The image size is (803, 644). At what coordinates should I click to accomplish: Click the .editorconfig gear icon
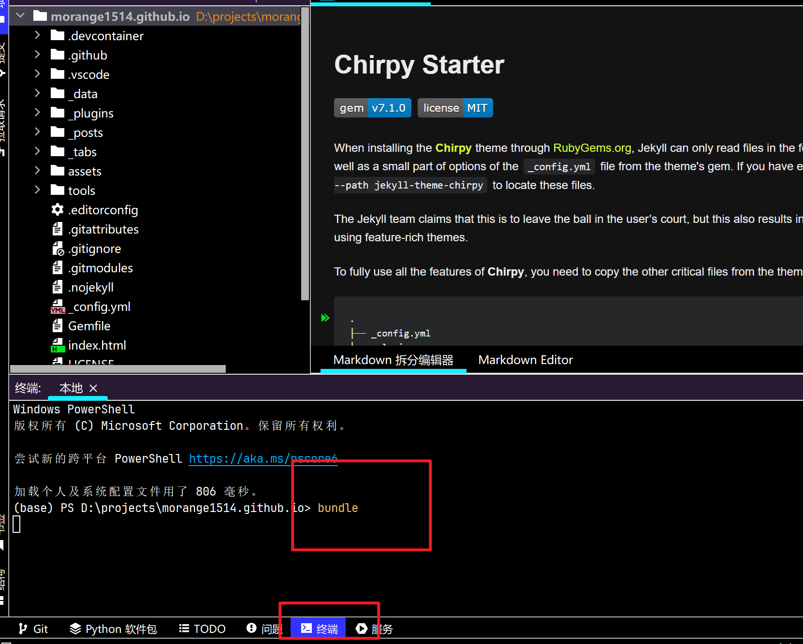[x=58, y=209]
